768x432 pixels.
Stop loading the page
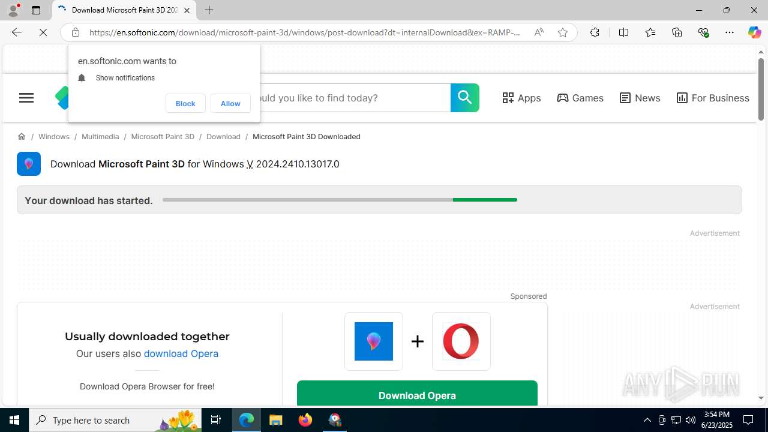point(43,32)
